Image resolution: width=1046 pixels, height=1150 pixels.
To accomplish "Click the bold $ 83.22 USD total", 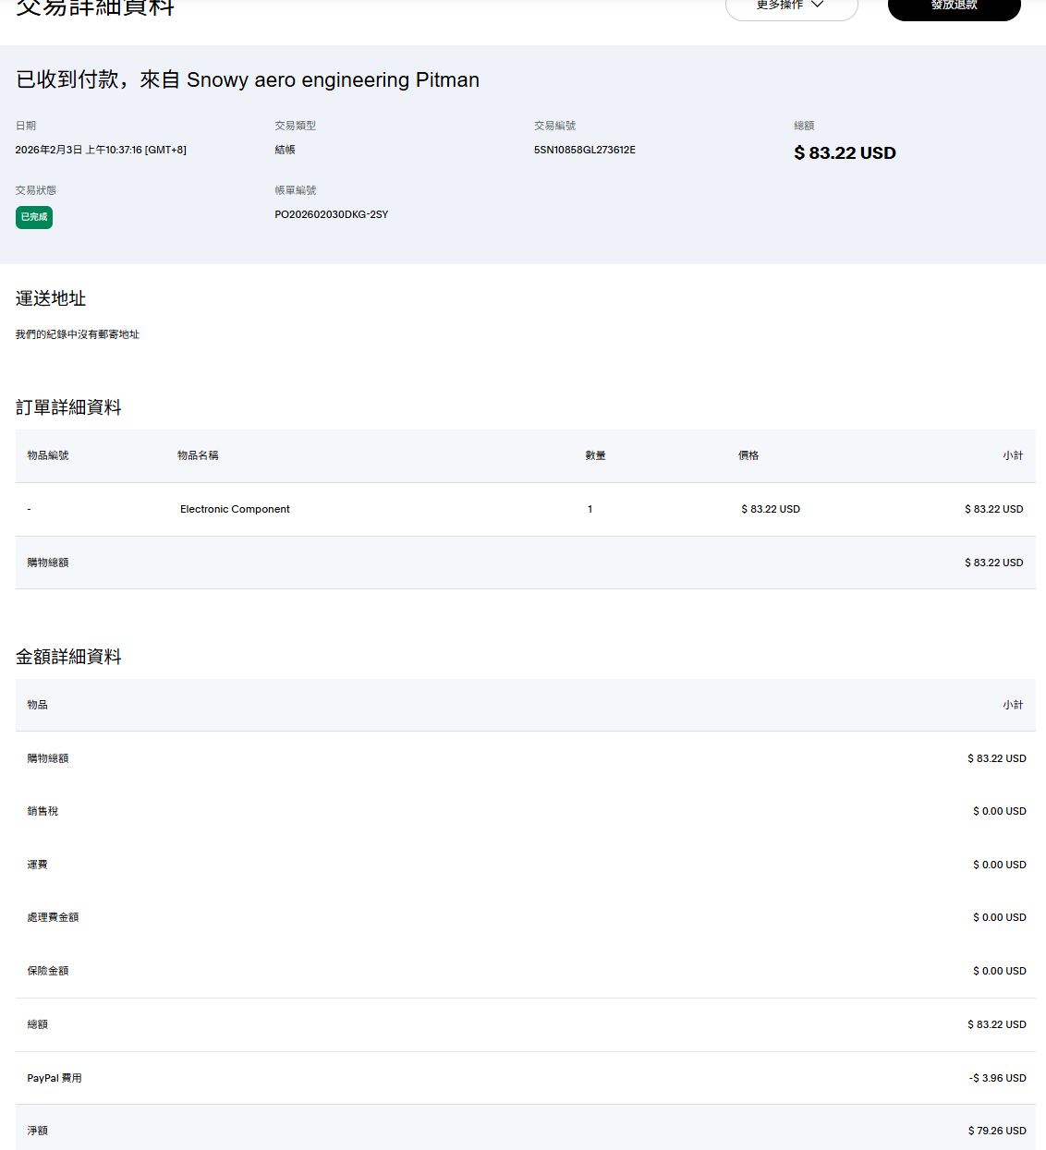I will [845, 153].
